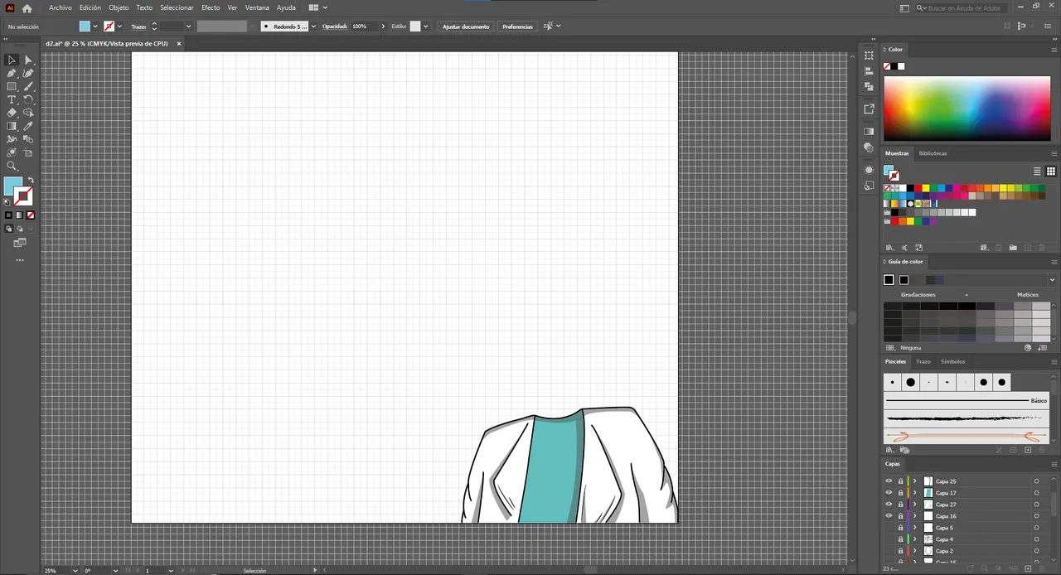Select the Symbol Sprayer tool
The height and width of the screenshot is (575, 1061).
[12, 152]
